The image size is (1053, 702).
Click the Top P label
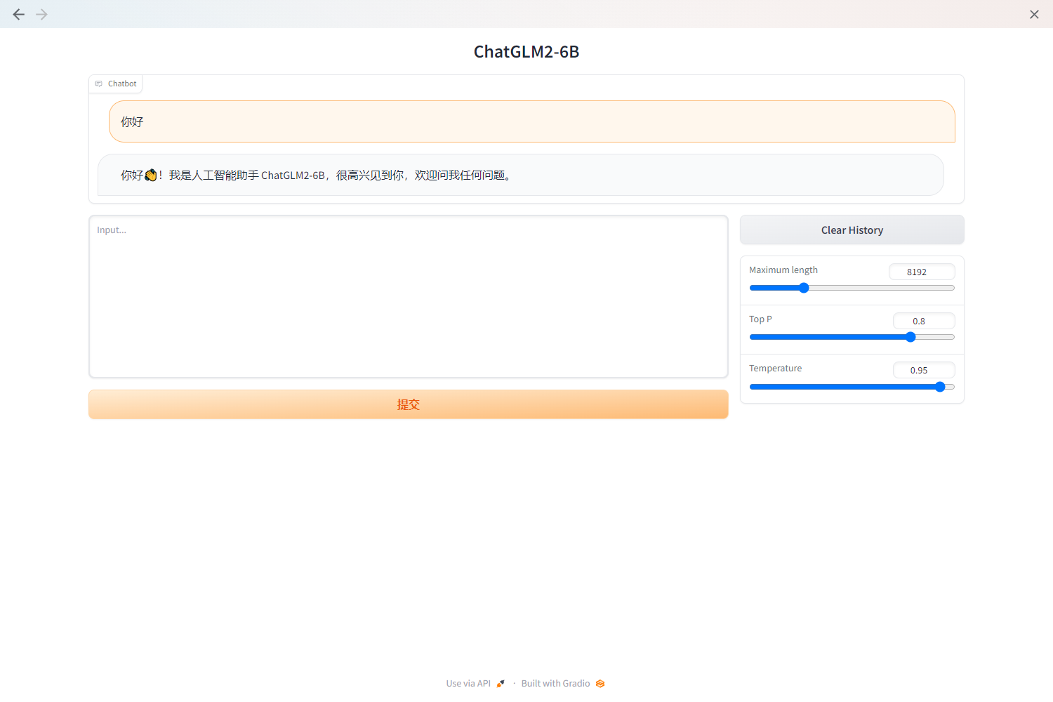760,319
